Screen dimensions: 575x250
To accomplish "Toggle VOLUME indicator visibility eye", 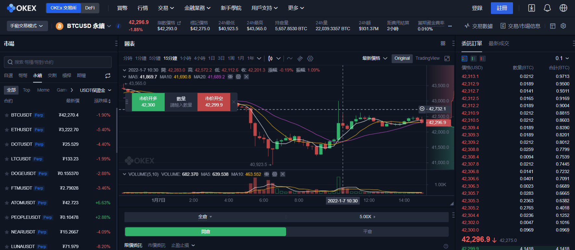I will [x=267, y=174].
